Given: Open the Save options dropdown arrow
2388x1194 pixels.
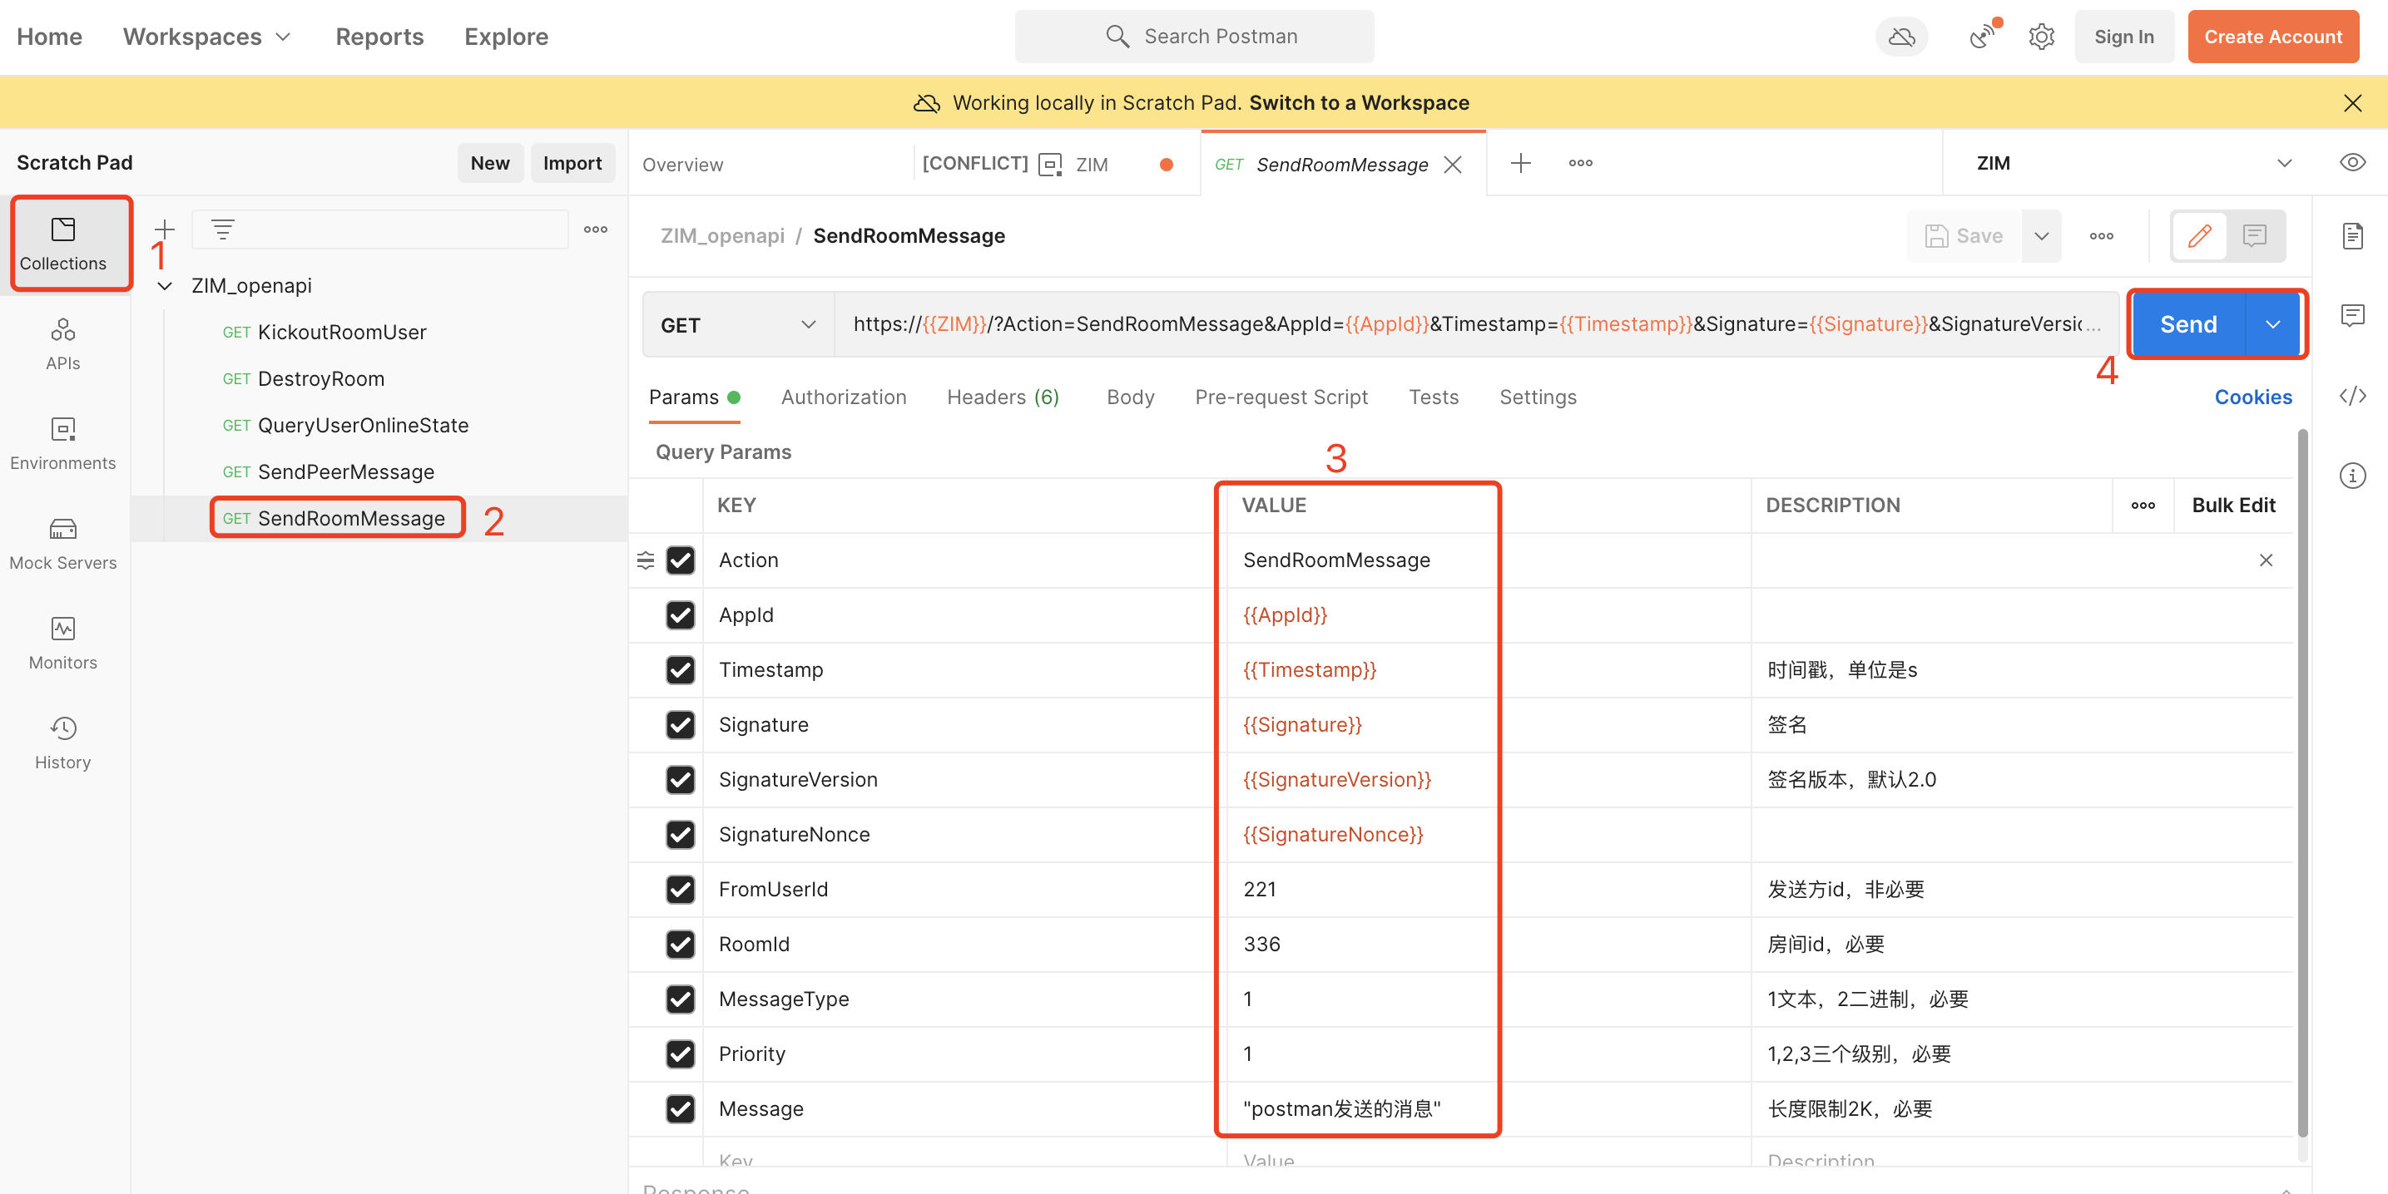Looking at the screenshot, I should [2041, 236].
